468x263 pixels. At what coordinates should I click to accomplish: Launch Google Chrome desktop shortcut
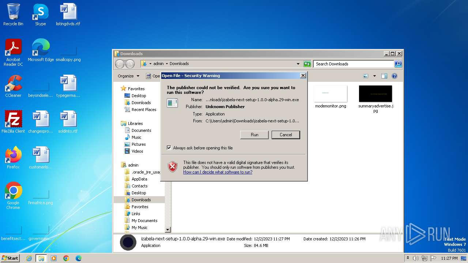13,196
